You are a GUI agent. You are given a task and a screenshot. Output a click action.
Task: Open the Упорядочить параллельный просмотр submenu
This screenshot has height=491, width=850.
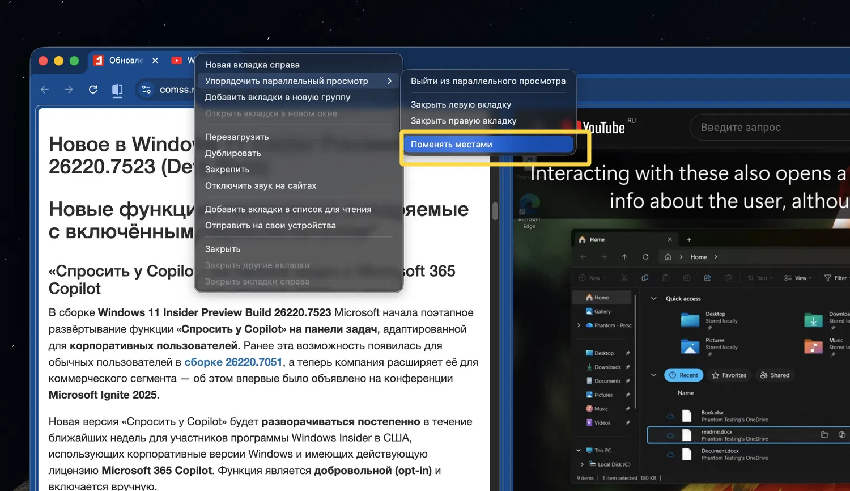pyautogui.click(x=299, y=81)
